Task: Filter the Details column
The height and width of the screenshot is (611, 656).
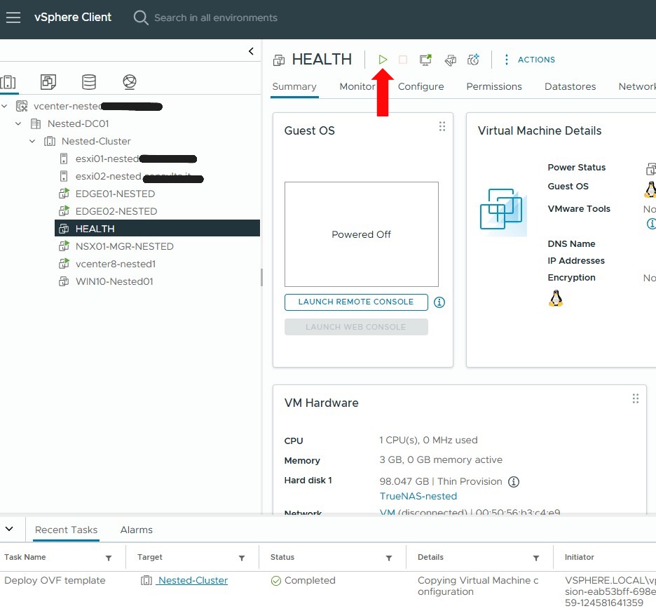Action: point(536,558)
